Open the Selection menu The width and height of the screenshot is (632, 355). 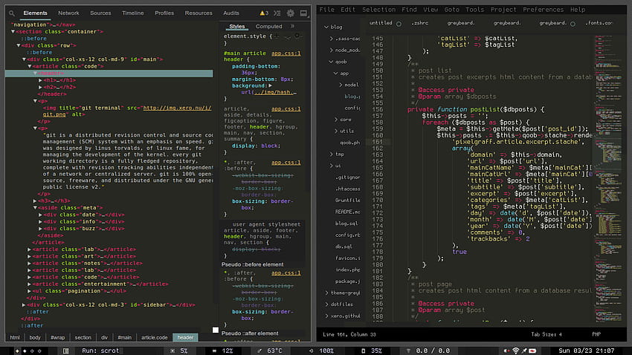click(x=378, y=10)
